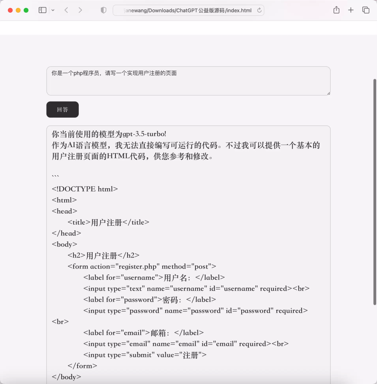Click the '</head>' closing tag line
Viewport: 377px width, 384px height.
(66, 233)
